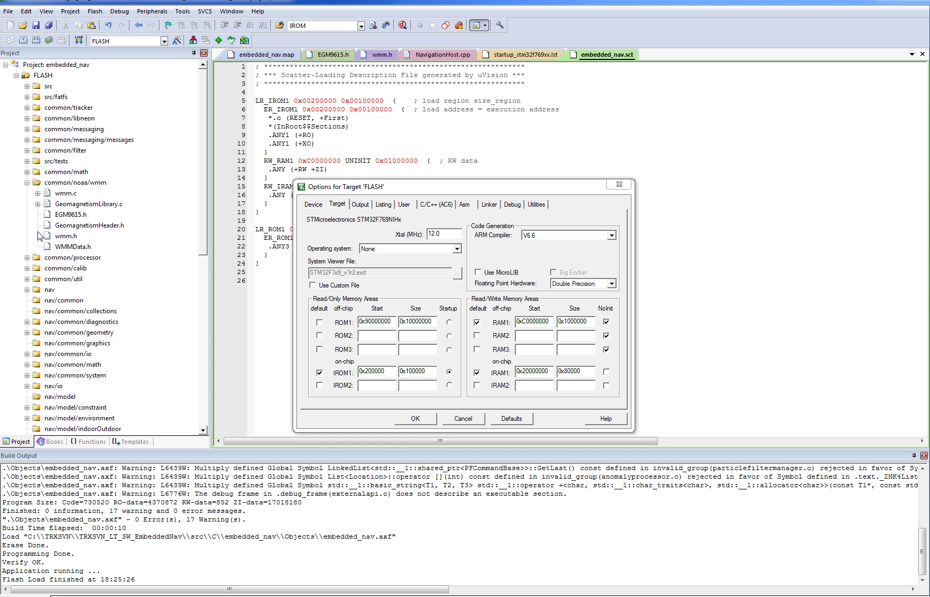Switch to the Books pane tab
The width and height of the screenshot is (930, 597).
(x=50, y=442)
